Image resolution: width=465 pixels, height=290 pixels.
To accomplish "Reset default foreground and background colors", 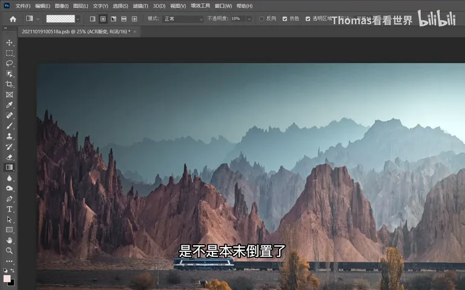I will pyautogui.click(x=5, y=270).
